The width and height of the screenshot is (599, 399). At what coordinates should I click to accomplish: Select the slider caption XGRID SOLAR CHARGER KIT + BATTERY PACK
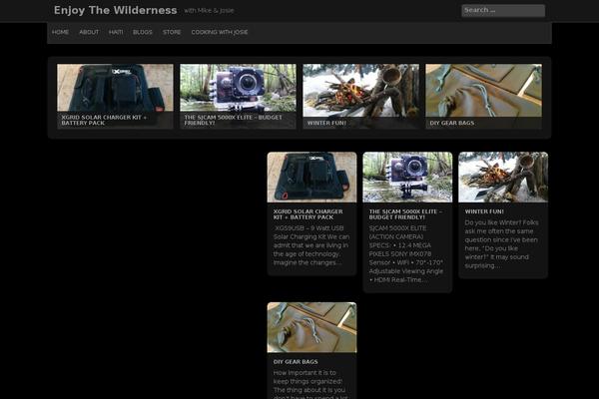[x=104, y=120]
